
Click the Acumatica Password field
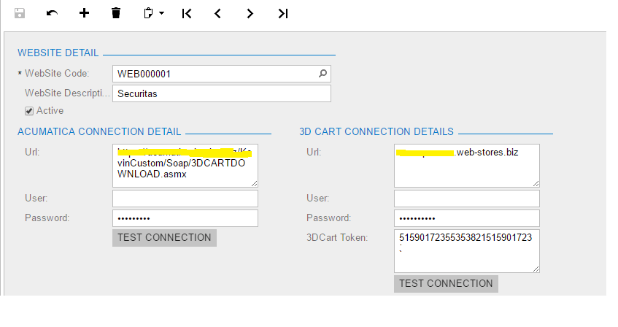[x=185, y=218]
